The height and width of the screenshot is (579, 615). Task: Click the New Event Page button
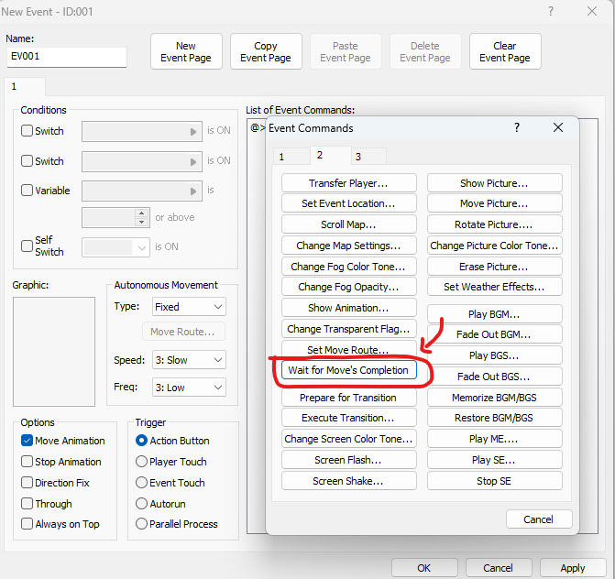pyautogui.click(x=186, y=52)
